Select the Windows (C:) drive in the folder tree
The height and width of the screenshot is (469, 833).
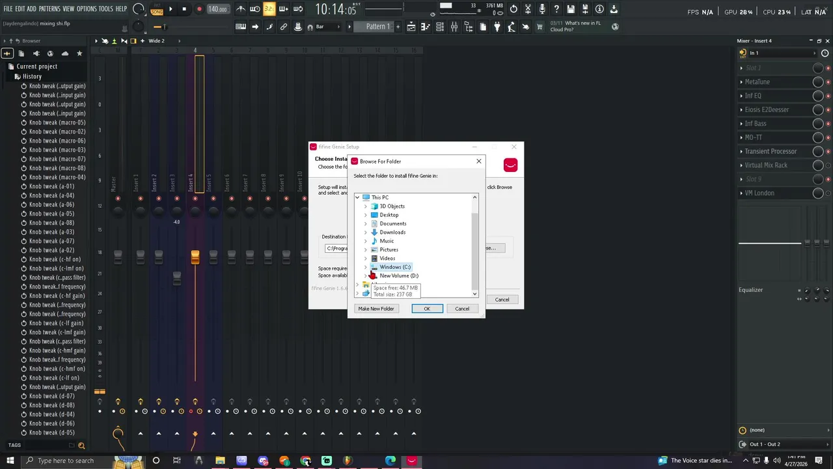(x=395, y=267)
